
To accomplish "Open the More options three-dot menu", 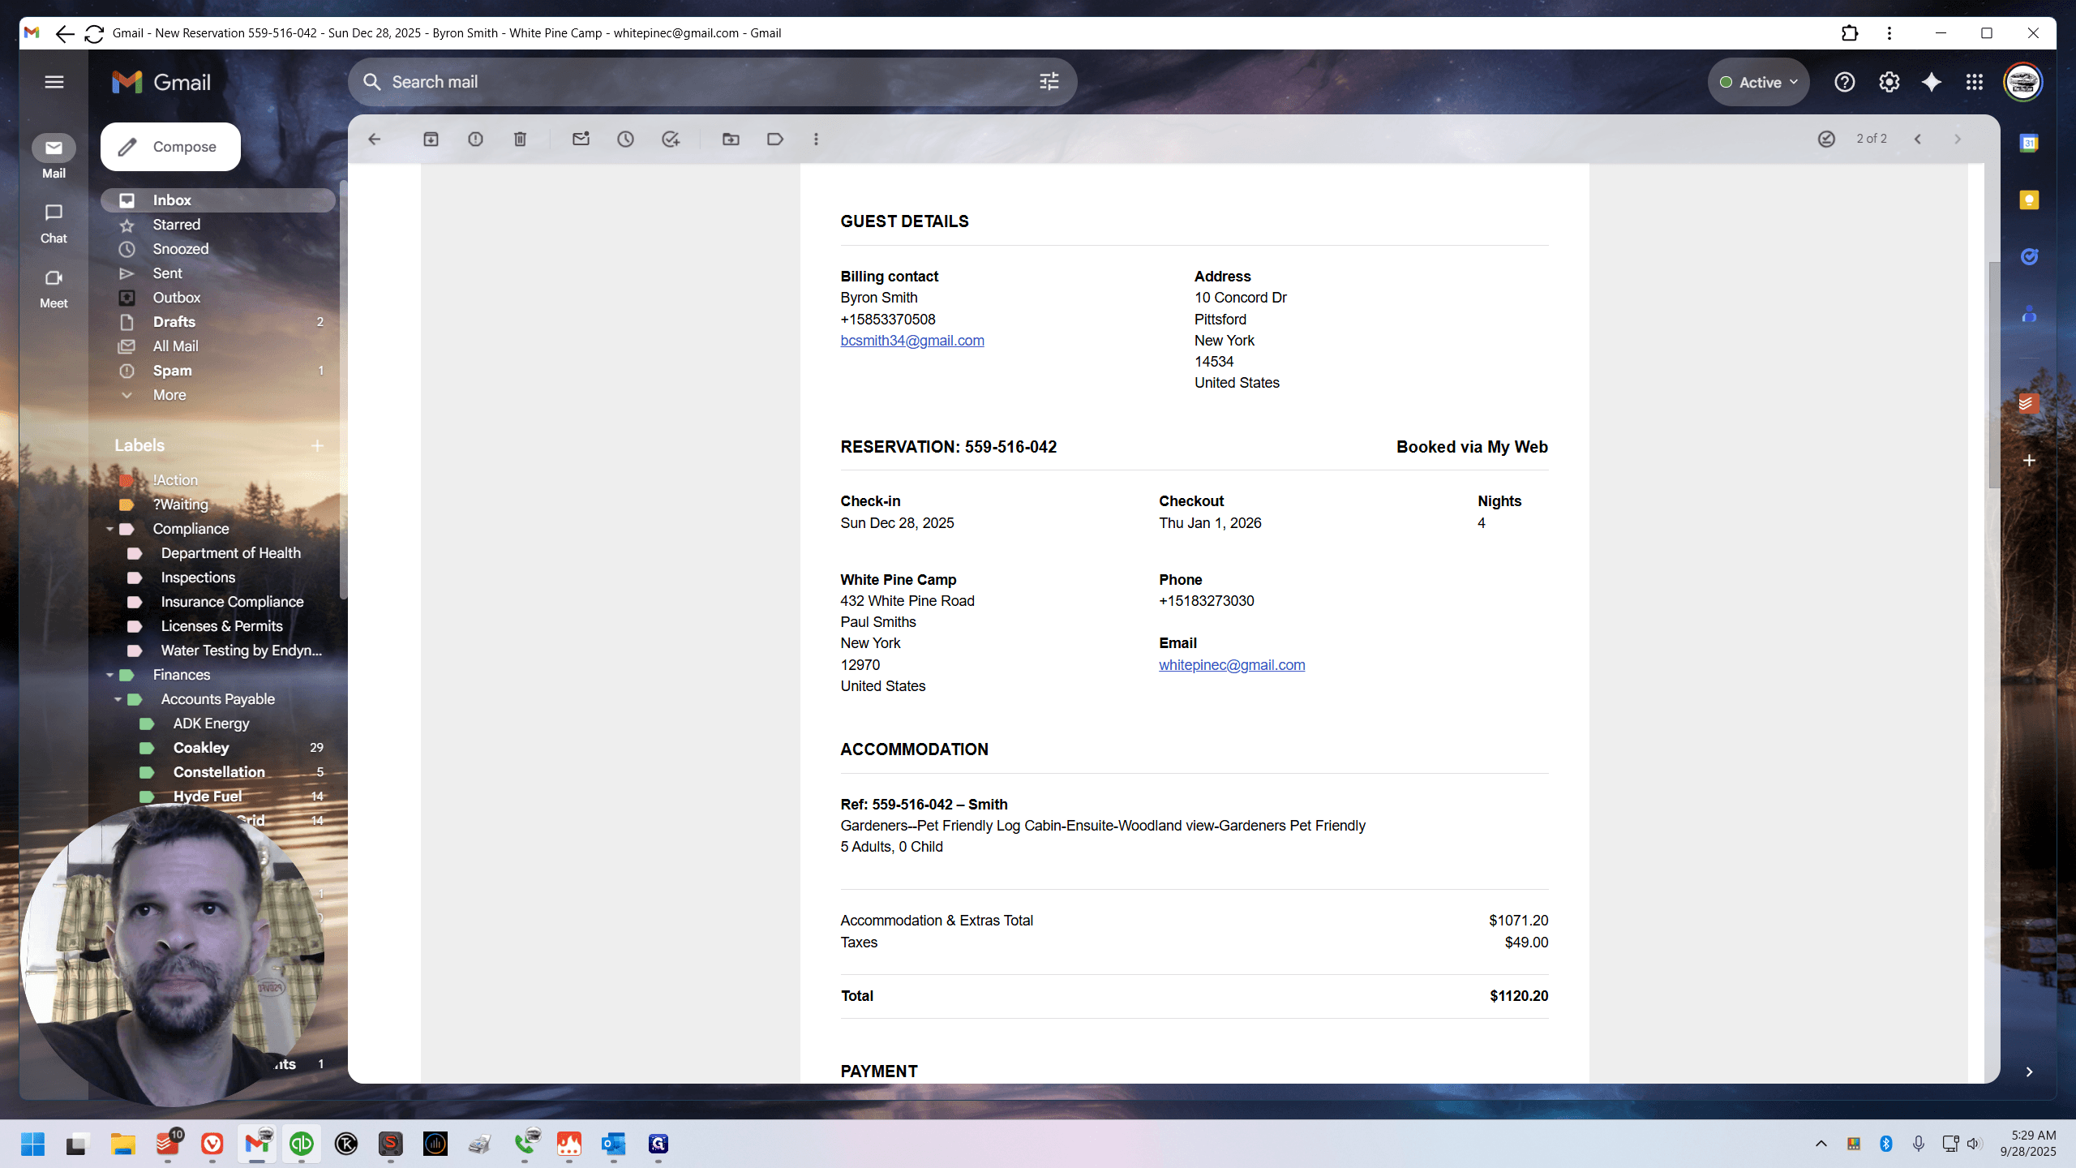I will pyautogui.click(x=816, y=140).
